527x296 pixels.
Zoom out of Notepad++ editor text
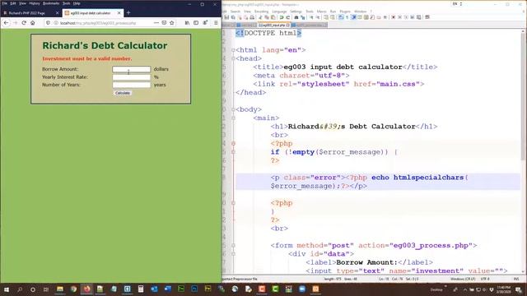(x=318, y=17)
